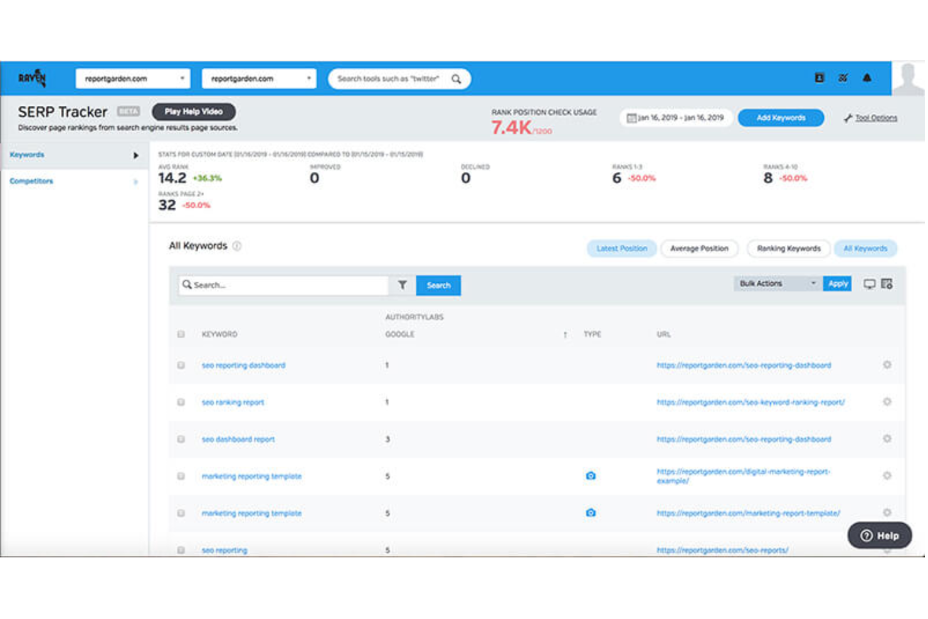Click the calendar icon in date range selector

click(632, 117)
